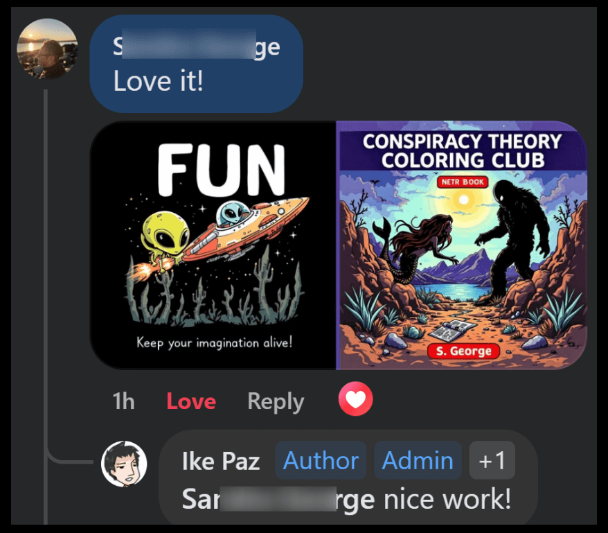Reply to the Love it! comment
This screenshot has height=533, width=608.
pyautogui.click(x=276, y=401)
